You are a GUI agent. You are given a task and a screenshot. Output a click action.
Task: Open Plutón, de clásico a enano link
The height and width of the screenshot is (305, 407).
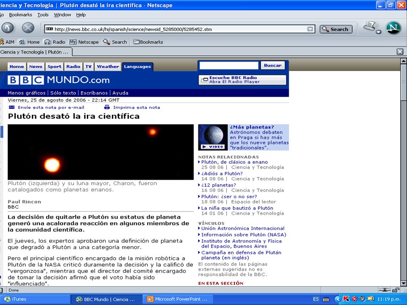[x=234, y=162]
